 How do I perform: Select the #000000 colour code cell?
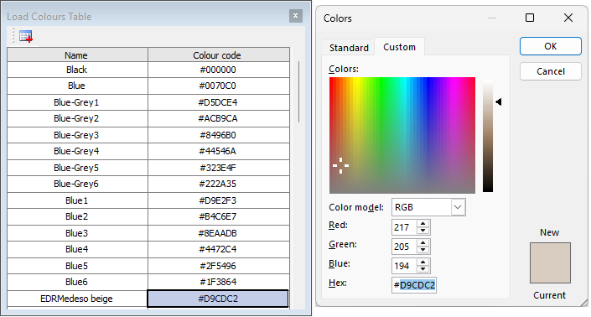(219, 70)
